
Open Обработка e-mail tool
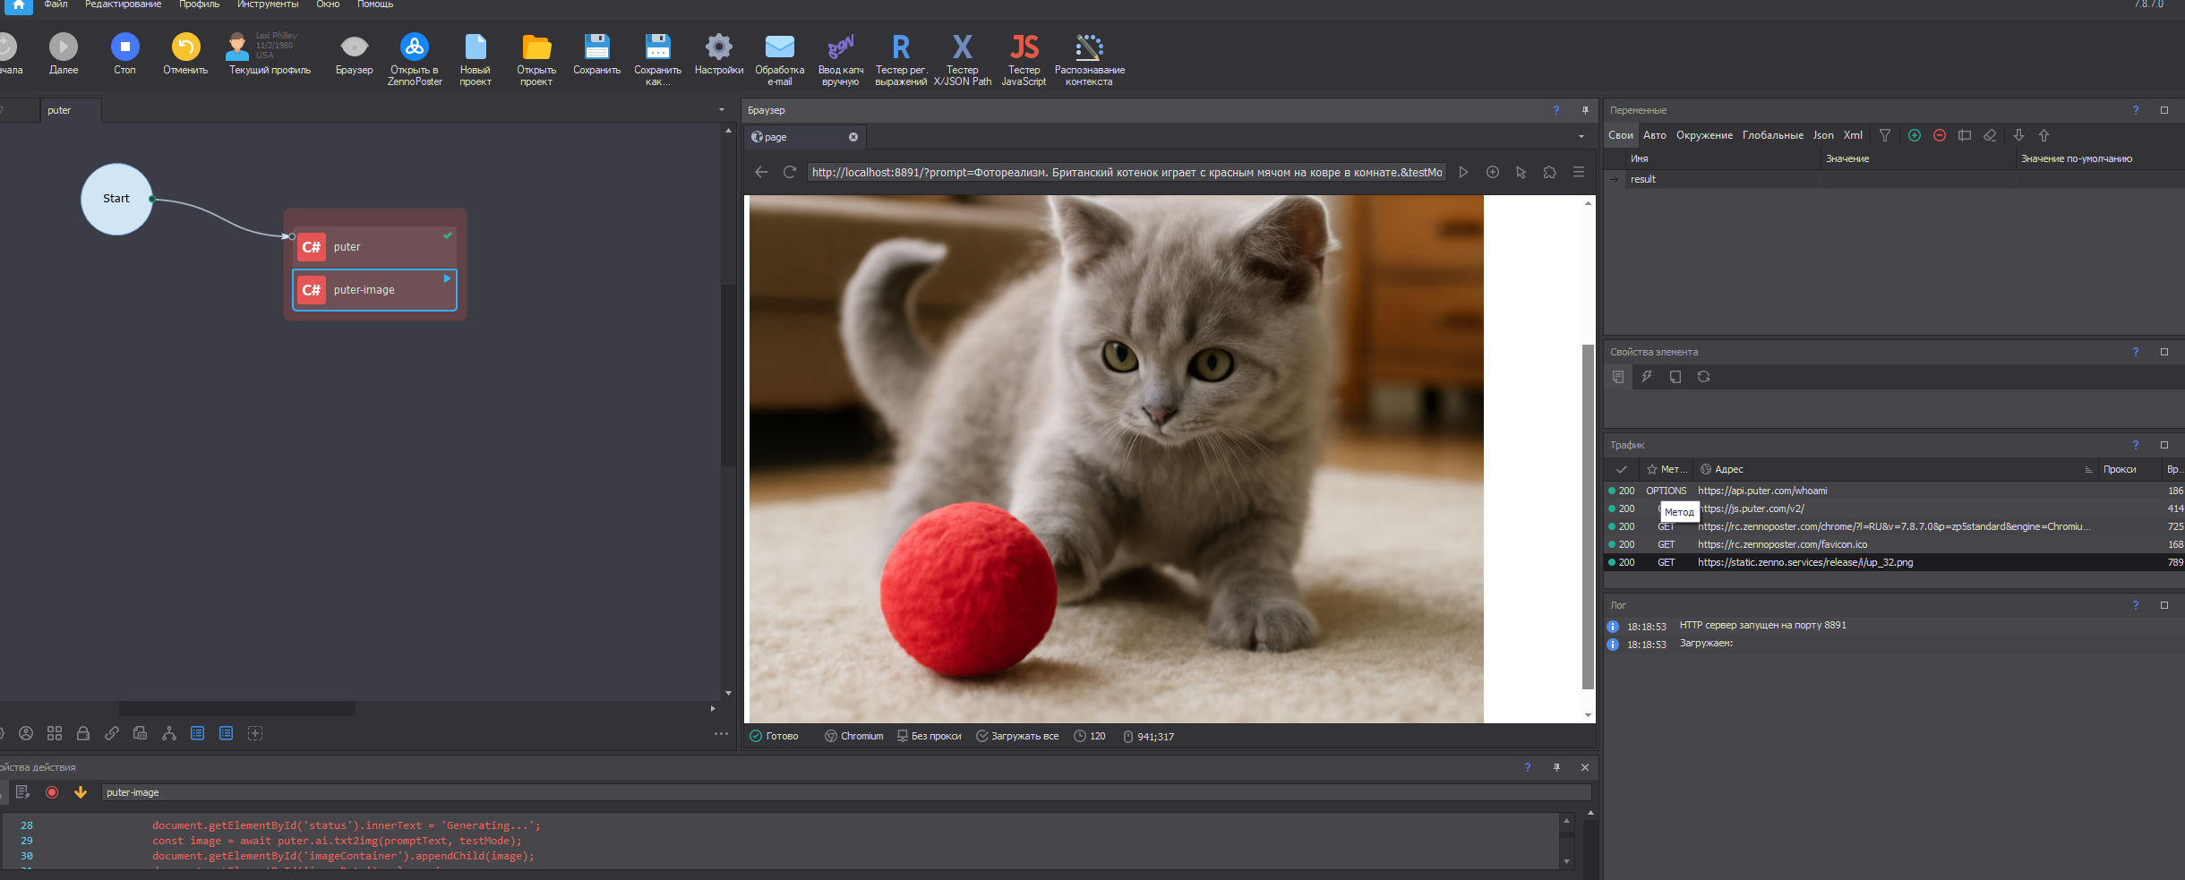click(x=779, y=59)
